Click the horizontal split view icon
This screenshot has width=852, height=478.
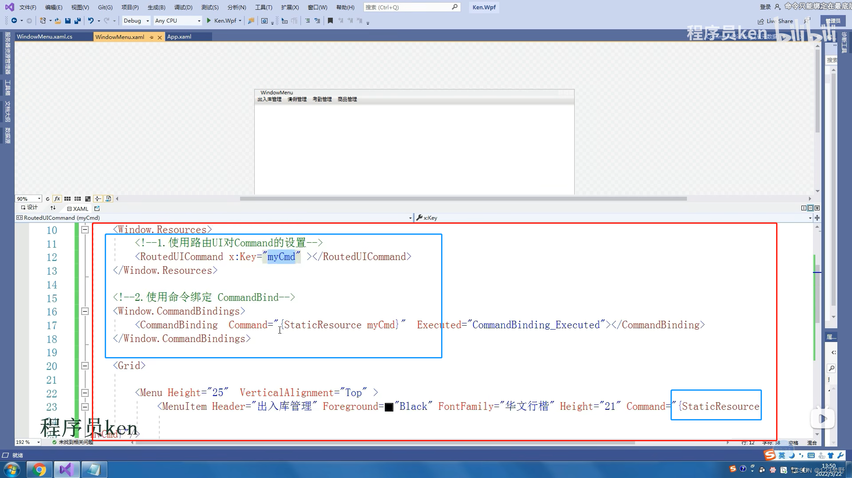[810, 208]
